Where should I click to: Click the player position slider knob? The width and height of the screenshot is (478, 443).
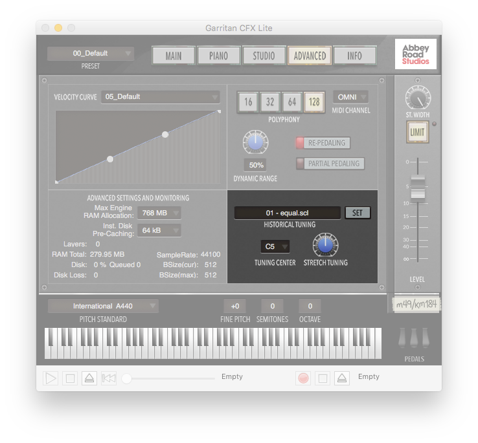tap(126, 378)
